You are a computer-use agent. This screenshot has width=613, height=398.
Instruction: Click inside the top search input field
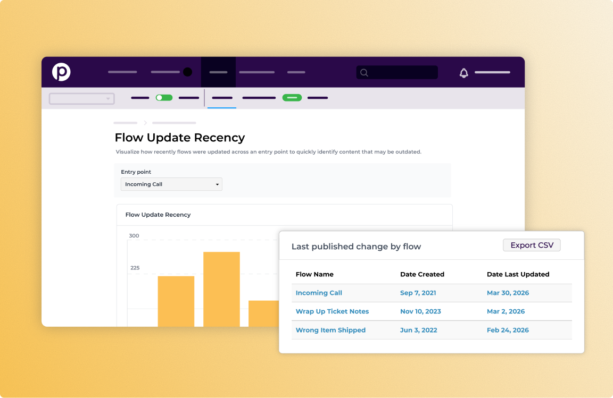tap(399, 73)
